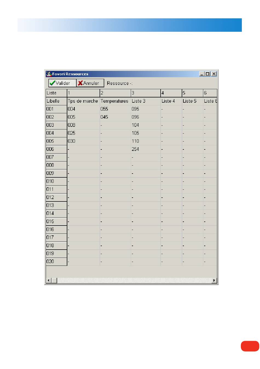
Task: Close the Favori Ressources window
Action: tap(214, 74)
